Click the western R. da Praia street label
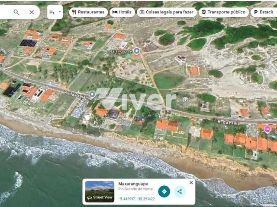 click(75, 95)
